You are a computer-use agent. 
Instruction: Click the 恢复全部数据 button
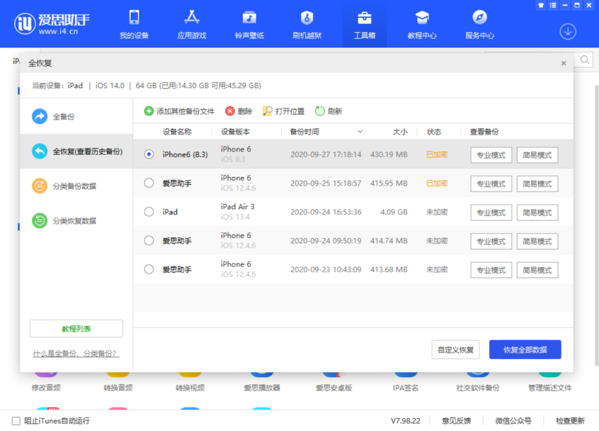point(525,349)
